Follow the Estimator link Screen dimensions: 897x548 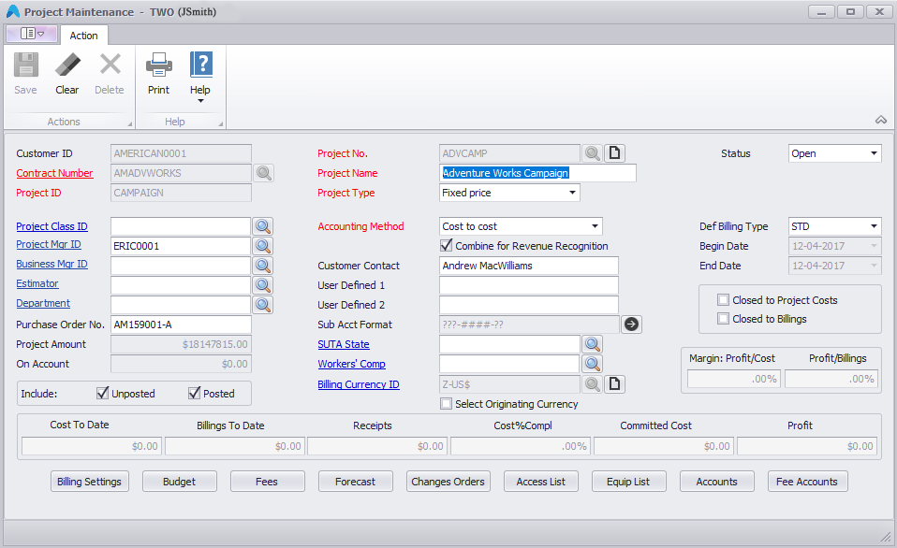[37, 283]
